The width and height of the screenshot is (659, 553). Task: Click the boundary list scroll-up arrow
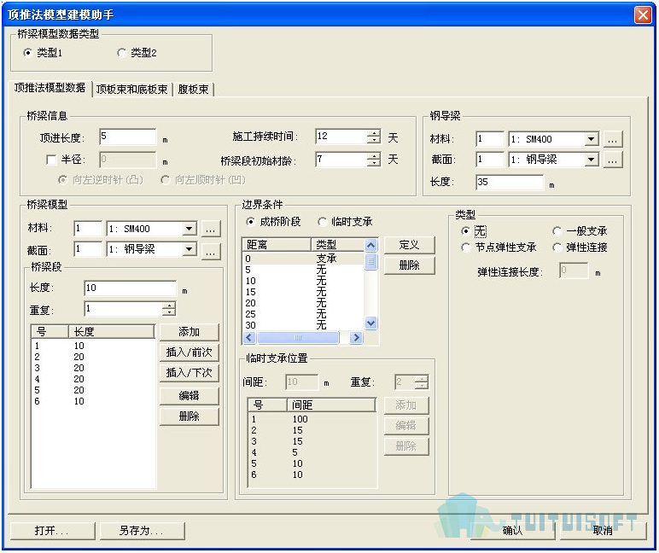370,245
